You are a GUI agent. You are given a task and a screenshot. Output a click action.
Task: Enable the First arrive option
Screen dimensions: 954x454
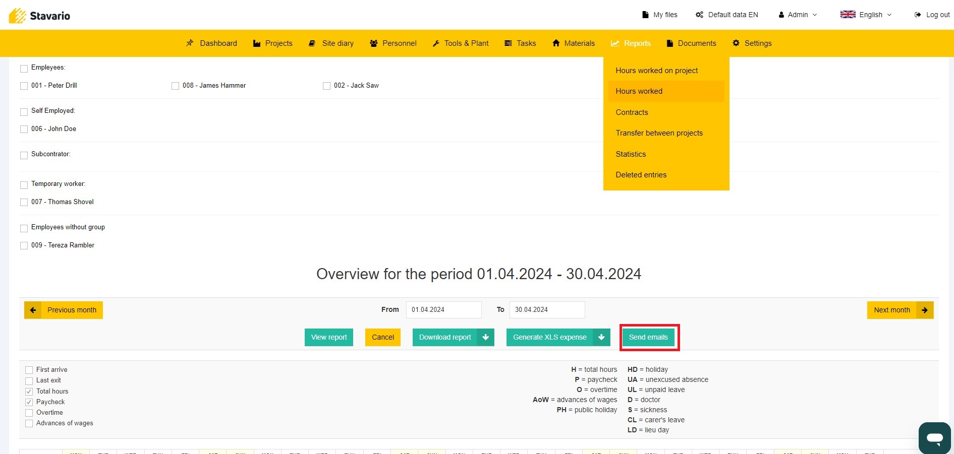click(29, 370)
